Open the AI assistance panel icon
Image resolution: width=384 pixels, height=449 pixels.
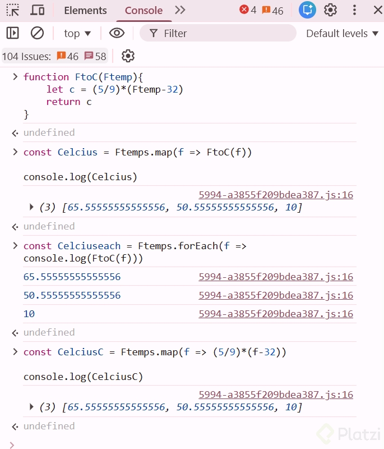pyautogui.click(x=307, y=10)
